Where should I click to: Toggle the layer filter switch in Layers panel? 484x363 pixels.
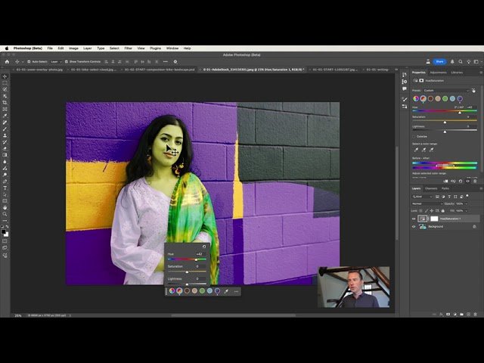[x=467, y=196]
